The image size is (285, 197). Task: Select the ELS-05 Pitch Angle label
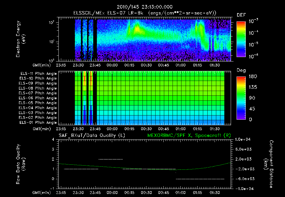coord(38,103)
